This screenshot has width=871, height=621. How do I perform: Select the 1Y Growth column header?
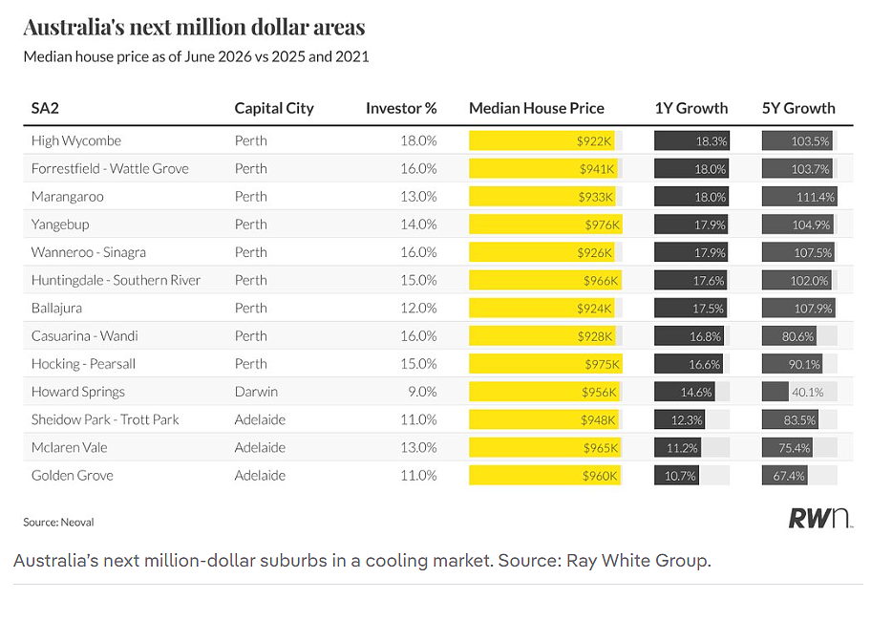click(x=691, y=108)
